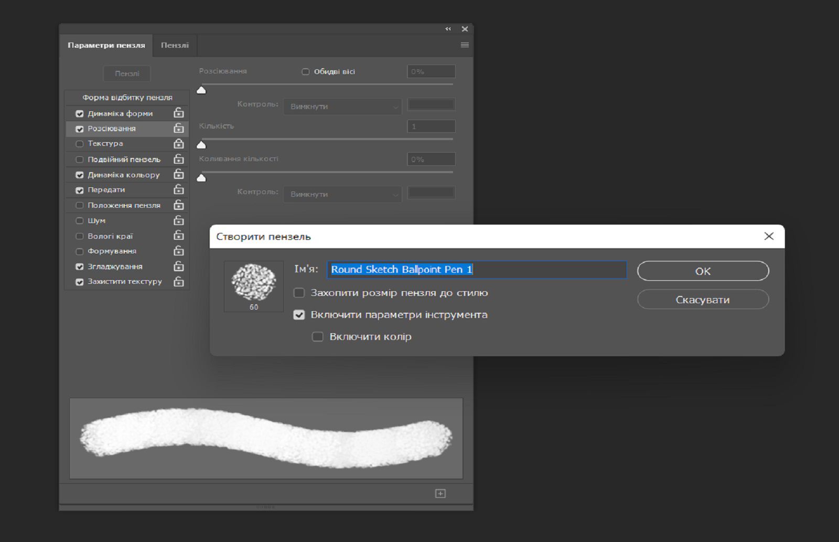Click the brush tip thumbnail preview

coord(254,286)
